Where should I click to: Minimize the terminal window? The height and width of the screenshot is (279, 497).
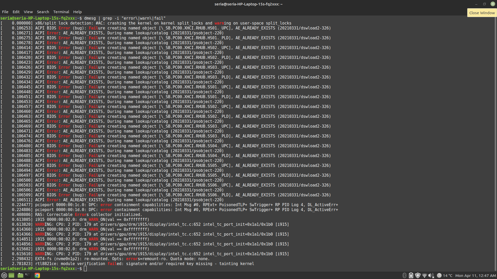476,4
